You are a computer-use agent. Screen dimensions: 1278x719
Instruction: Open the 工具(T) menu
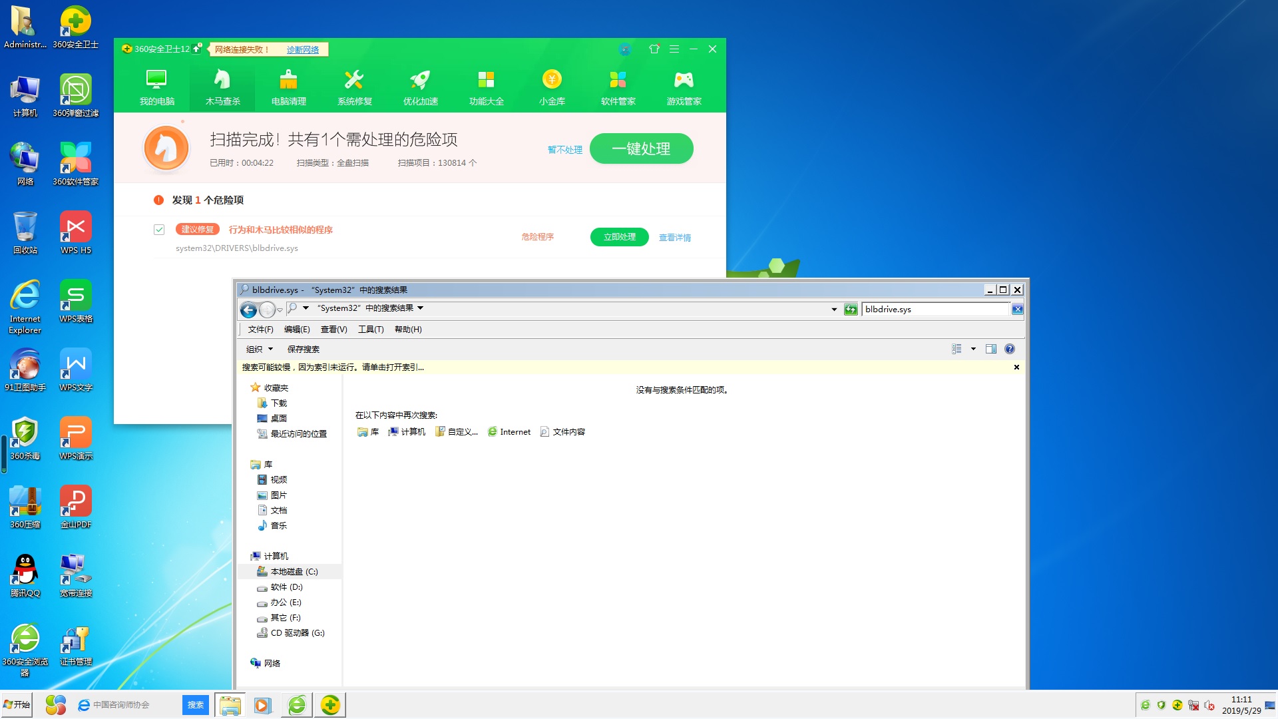371,329
